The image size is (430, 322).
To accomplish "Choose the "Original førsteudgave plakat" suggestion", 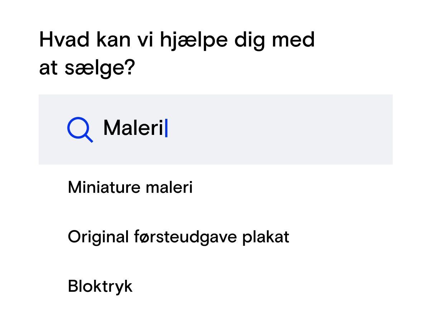I will click(178, 236).
